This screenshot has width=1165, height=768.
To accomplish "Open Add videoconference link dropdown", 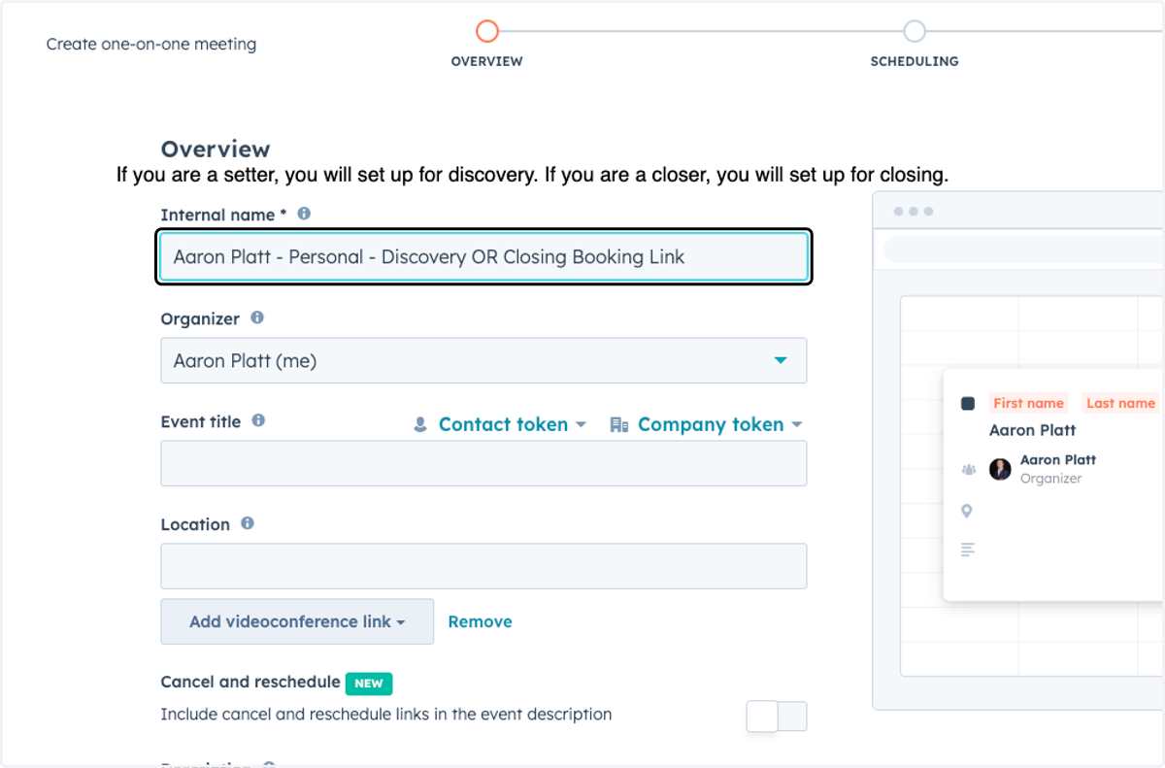I will [x=297, y=621].
